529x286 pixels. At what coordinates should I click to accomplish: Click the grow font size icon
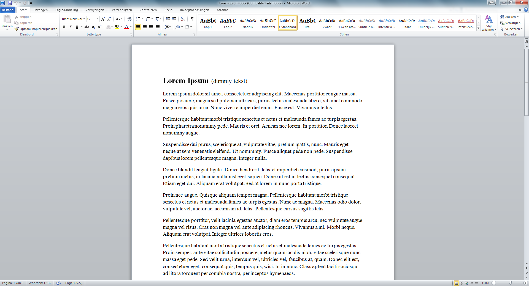pos(103,19)
